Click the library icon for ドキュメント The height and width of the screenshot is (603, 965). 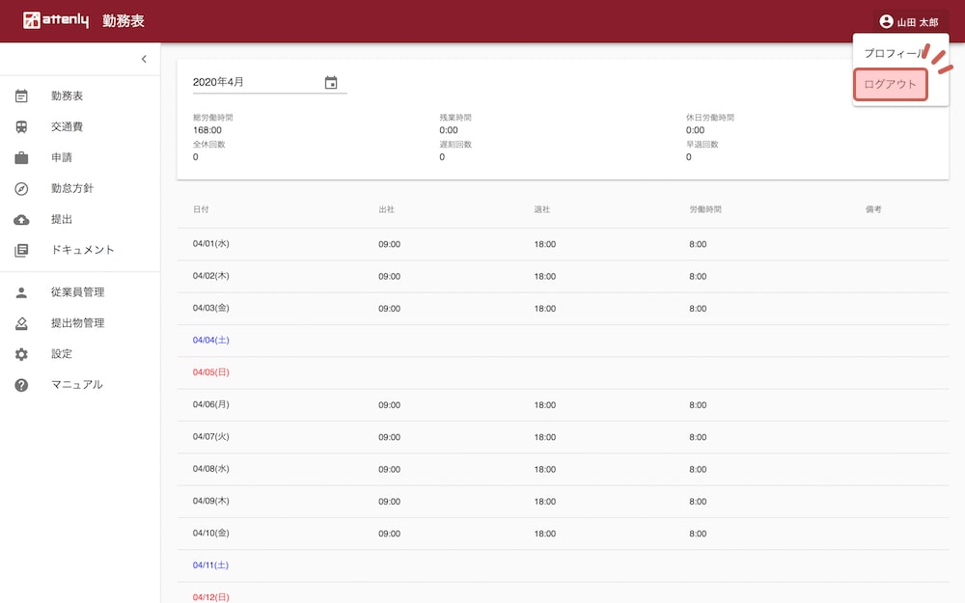[21, 250]
